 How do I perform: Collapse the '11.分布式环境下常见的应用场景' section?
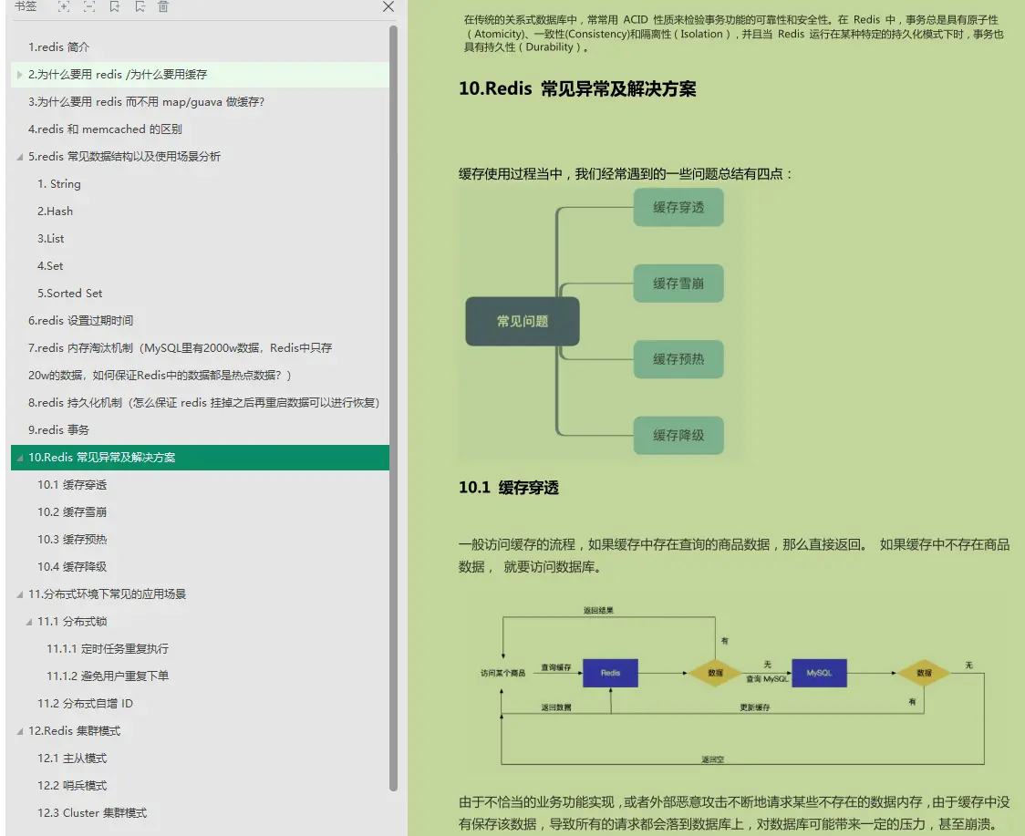20,594
